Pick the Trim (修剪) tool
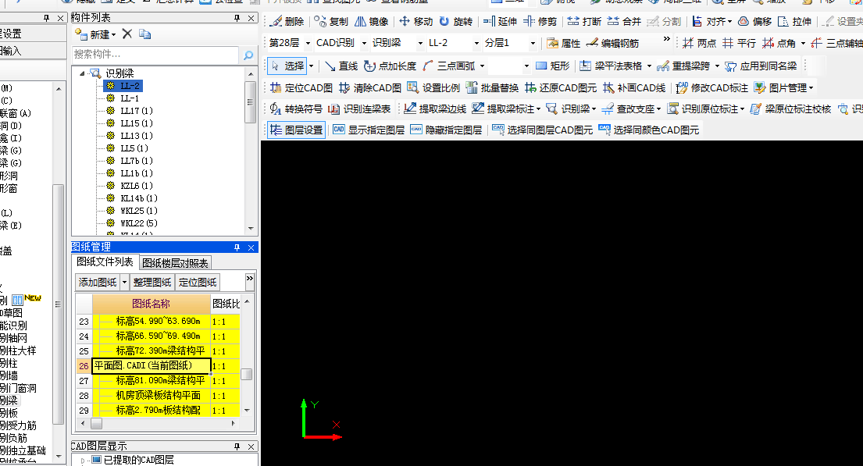The width and height of the screenshot is (863, 466). (540, 21)
